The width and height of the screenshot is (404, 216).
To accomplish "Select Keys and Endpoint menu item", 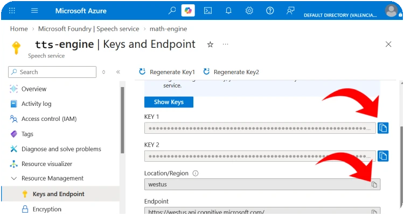I will (x=60, y=194).
